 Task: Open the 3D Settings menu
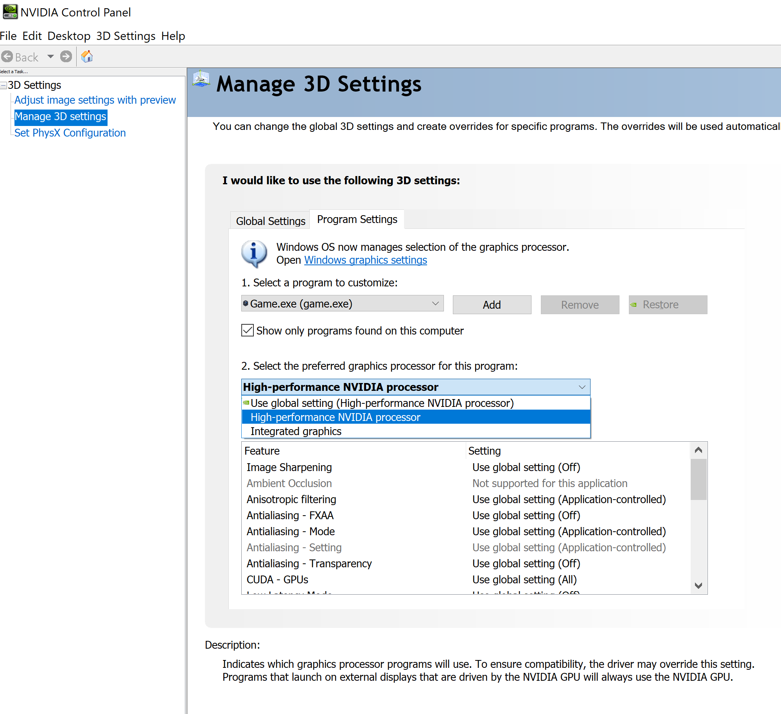pos(126,36)
